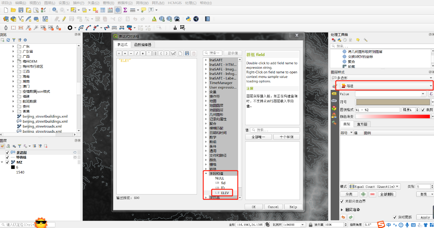Image resolution: width=434 pixels, height=228 pixels.
Task: Toggle visibility of the 等值线 layer
Action: coord(8,157)
